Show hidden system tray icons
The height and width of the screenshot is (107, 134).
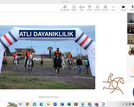123,104
